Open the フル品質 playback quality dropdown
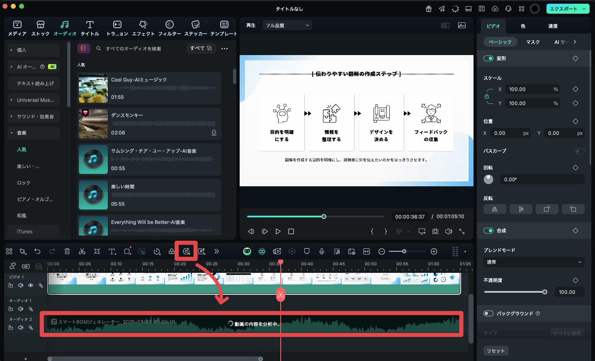Image resolution: width=595 pixels, height=361 pixels. [x=287, y=25]
